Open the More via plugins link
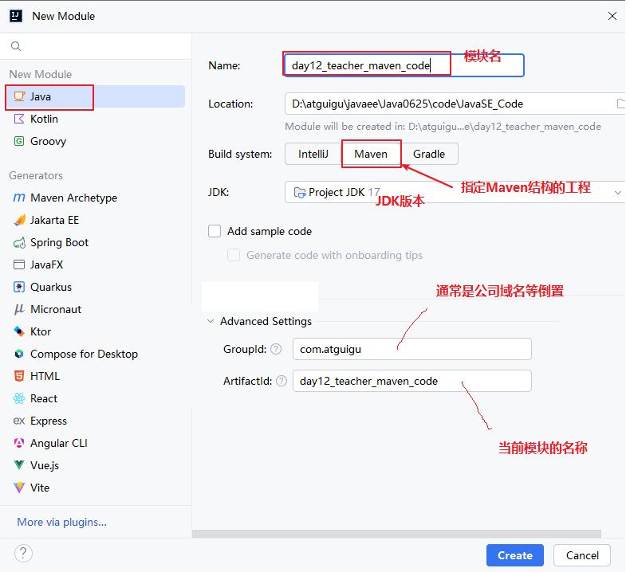The width and height of the screenshot is (630, 572). point(62,522)
